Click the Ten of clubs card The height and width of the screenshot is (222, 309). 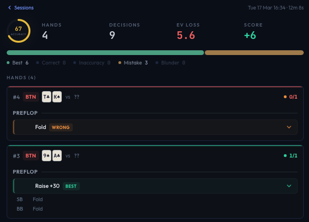coord(47,97)
